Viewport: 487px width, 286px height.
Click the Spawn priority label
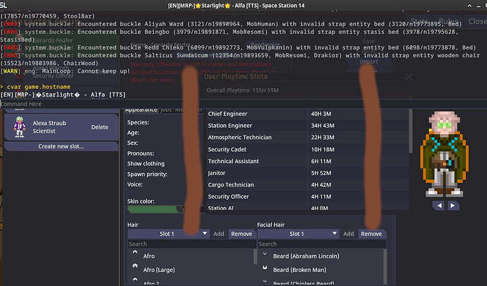(x=148, y=174)
